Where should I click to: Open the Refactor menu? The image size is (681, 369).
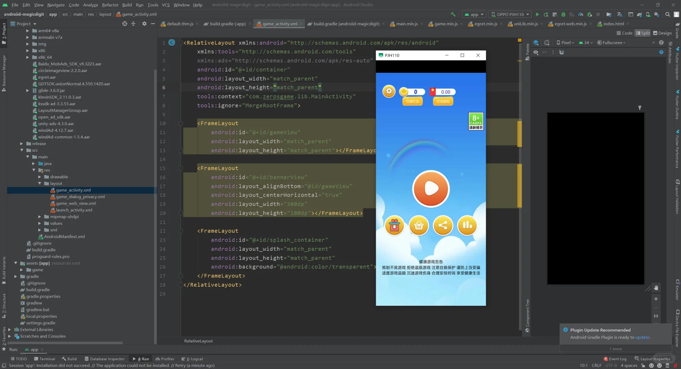coord(110,5)
